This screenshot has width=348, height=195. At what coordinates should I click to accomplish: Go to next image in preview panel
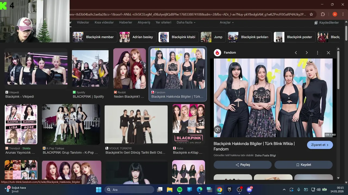tap(307, 53)
